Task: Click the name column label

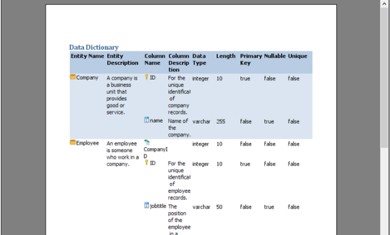Action: point(156,121)
